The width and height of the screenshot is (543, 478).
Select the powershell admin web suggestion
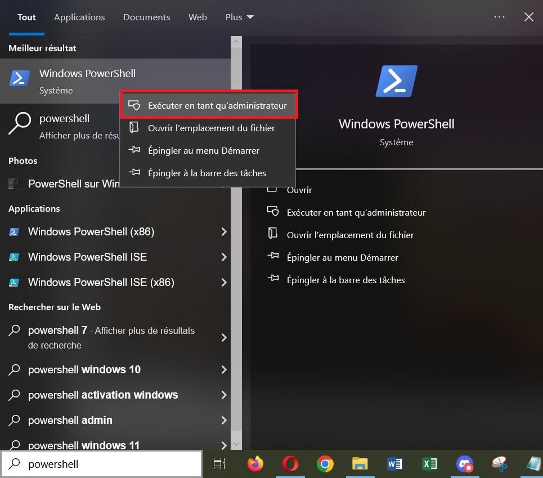pos(70,420)
